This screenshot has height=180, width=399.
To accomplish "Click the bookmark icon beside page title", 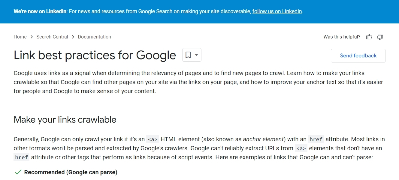I will pos(188,55).
